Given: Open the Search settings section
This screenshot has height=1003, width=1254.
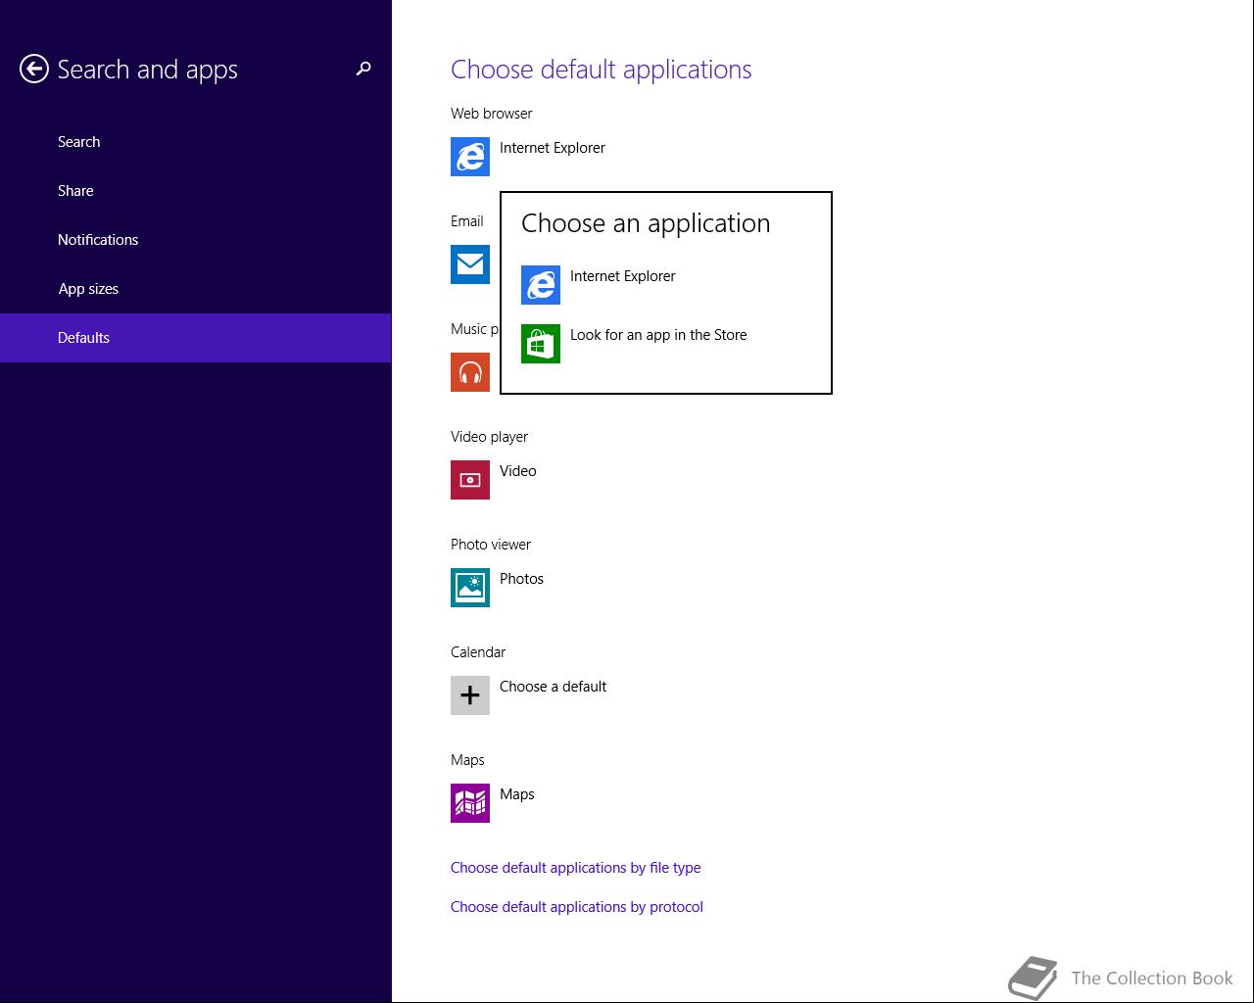Looking at the screenshot, I should pyautogui.click(x=196, y=142).
